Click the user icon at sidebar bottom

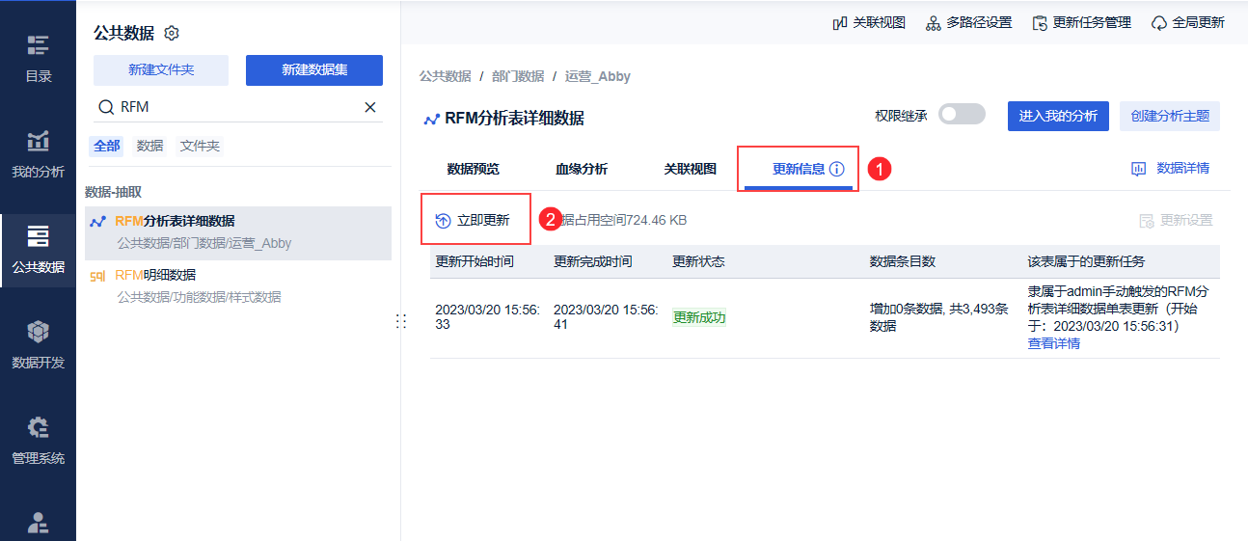(x=38, y=523)
